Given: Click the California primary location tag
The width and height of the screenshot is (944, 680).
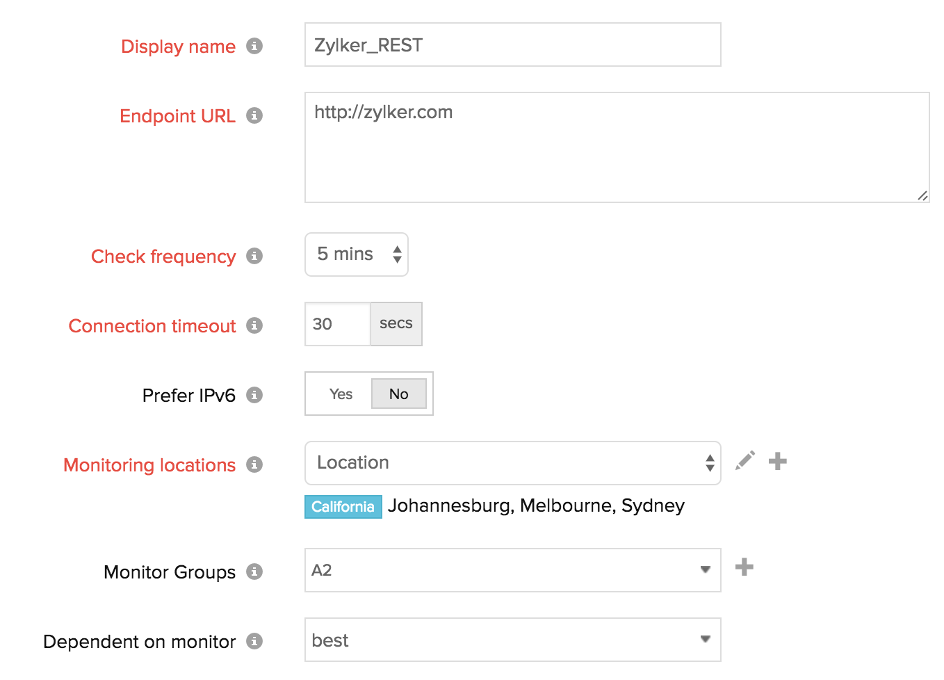Looking at the screenshot, I should point(343,507).
